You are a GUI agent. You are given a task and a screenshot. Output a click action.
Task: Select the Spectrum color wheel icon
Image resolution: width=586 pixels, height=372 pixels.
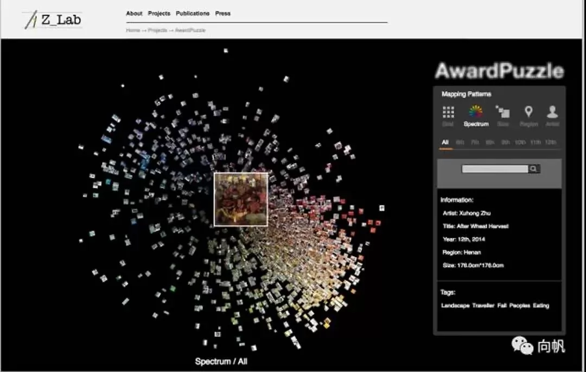pos(475,113)
